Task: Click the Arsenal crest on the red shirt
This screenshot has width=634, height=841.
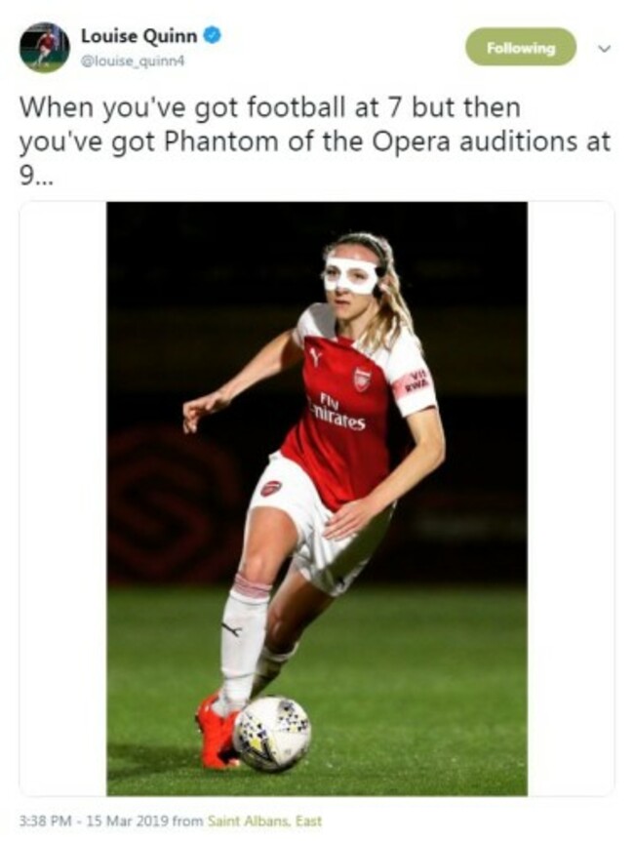Action: (x=362, y=379)
